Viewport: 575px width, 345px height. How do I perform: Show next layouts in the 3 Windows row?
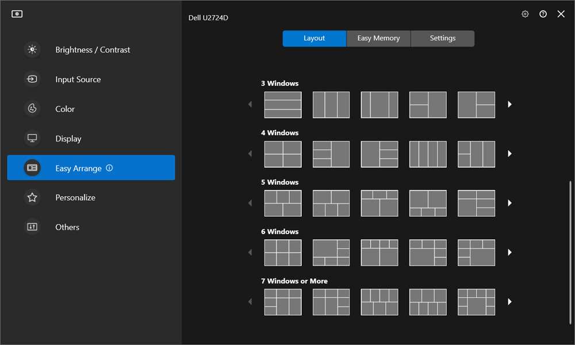click(509, 105)
